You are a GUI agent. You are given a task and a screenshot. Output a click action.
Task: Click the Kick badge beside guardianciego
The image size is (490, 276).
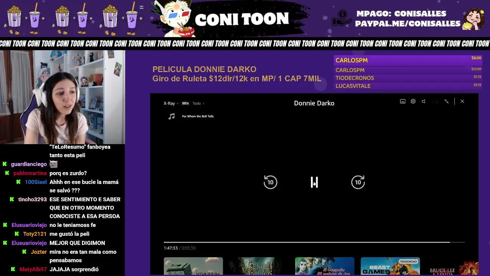[5, 164]
